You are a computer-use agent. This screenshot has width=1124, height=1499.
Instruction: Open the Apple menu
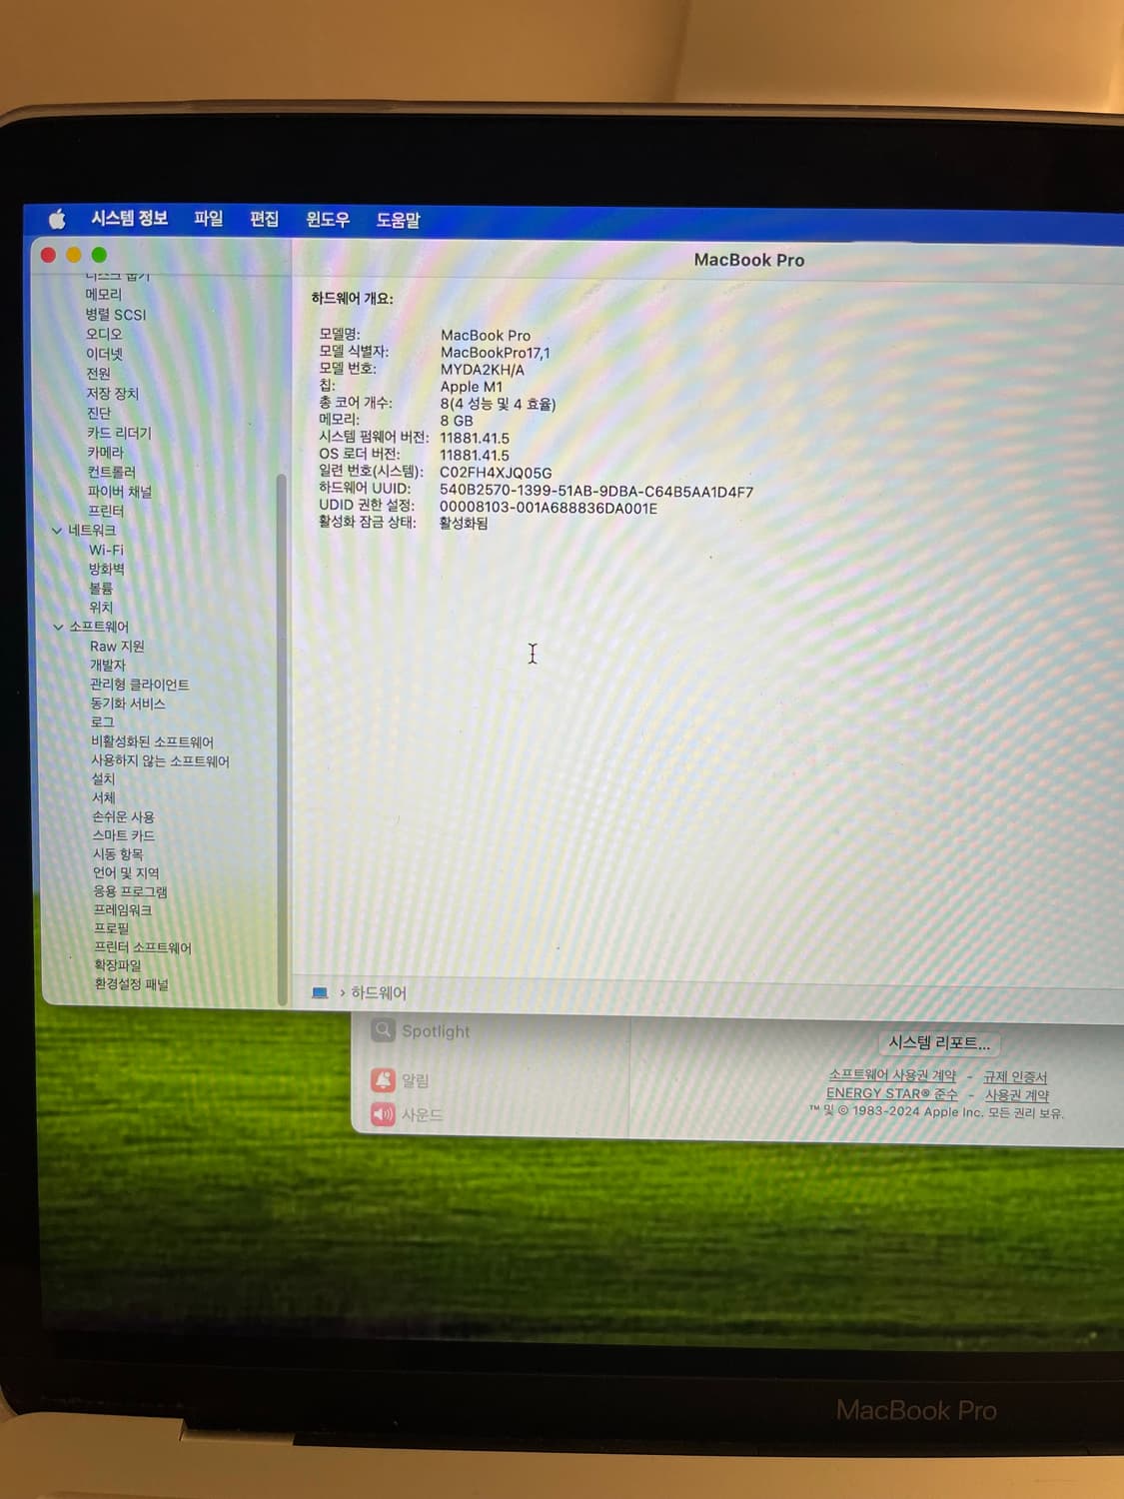pyautogui.click(x=57, y=219)
